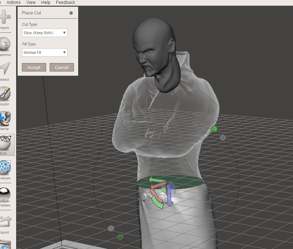Screen dimensions: 293x249
Task: Open Plane Cut settings gear
Action: (x=71, y=13)
